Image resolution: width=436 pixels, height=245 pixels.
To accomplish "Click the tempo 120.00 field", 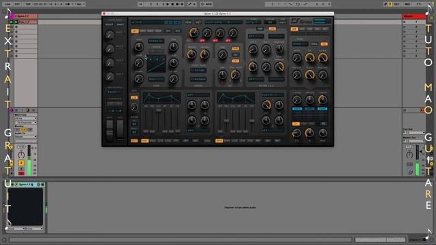I will (37, 4).
